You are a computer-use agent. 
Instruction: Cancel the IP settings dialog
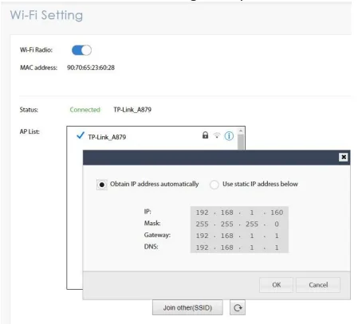click(318, 285)
